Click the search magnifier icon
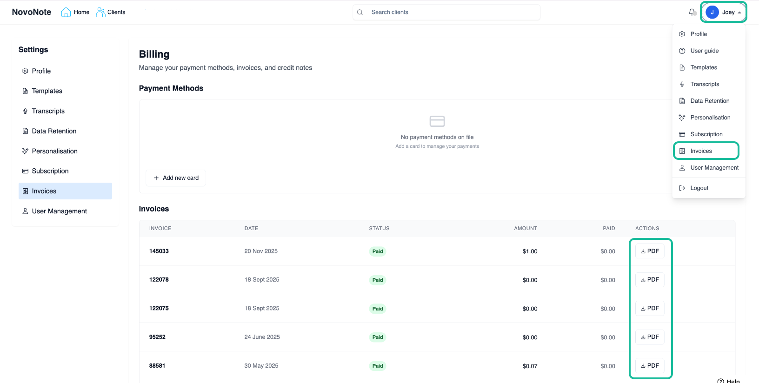This screenshot has height=383, width=759. [360, 12]
